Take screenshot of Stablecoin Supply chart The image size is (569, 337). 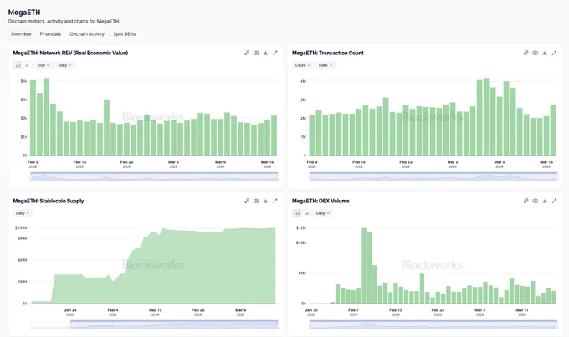(x=256, y=201)
